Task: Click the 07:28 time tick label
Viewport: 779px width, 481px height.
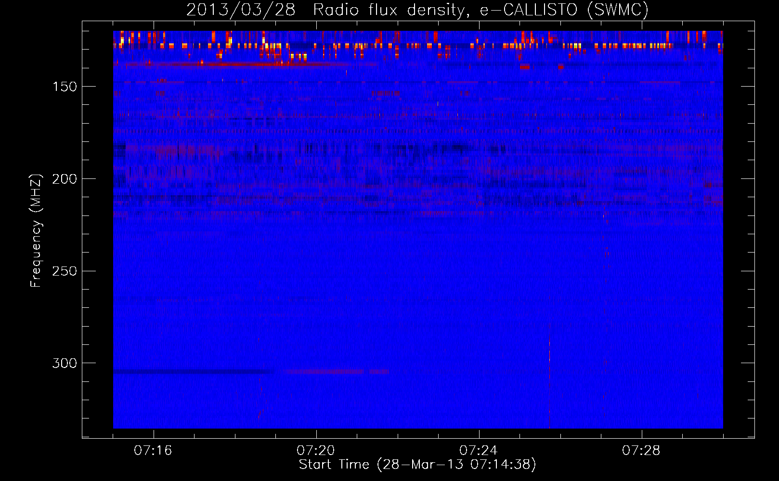Action: (641, 451)
